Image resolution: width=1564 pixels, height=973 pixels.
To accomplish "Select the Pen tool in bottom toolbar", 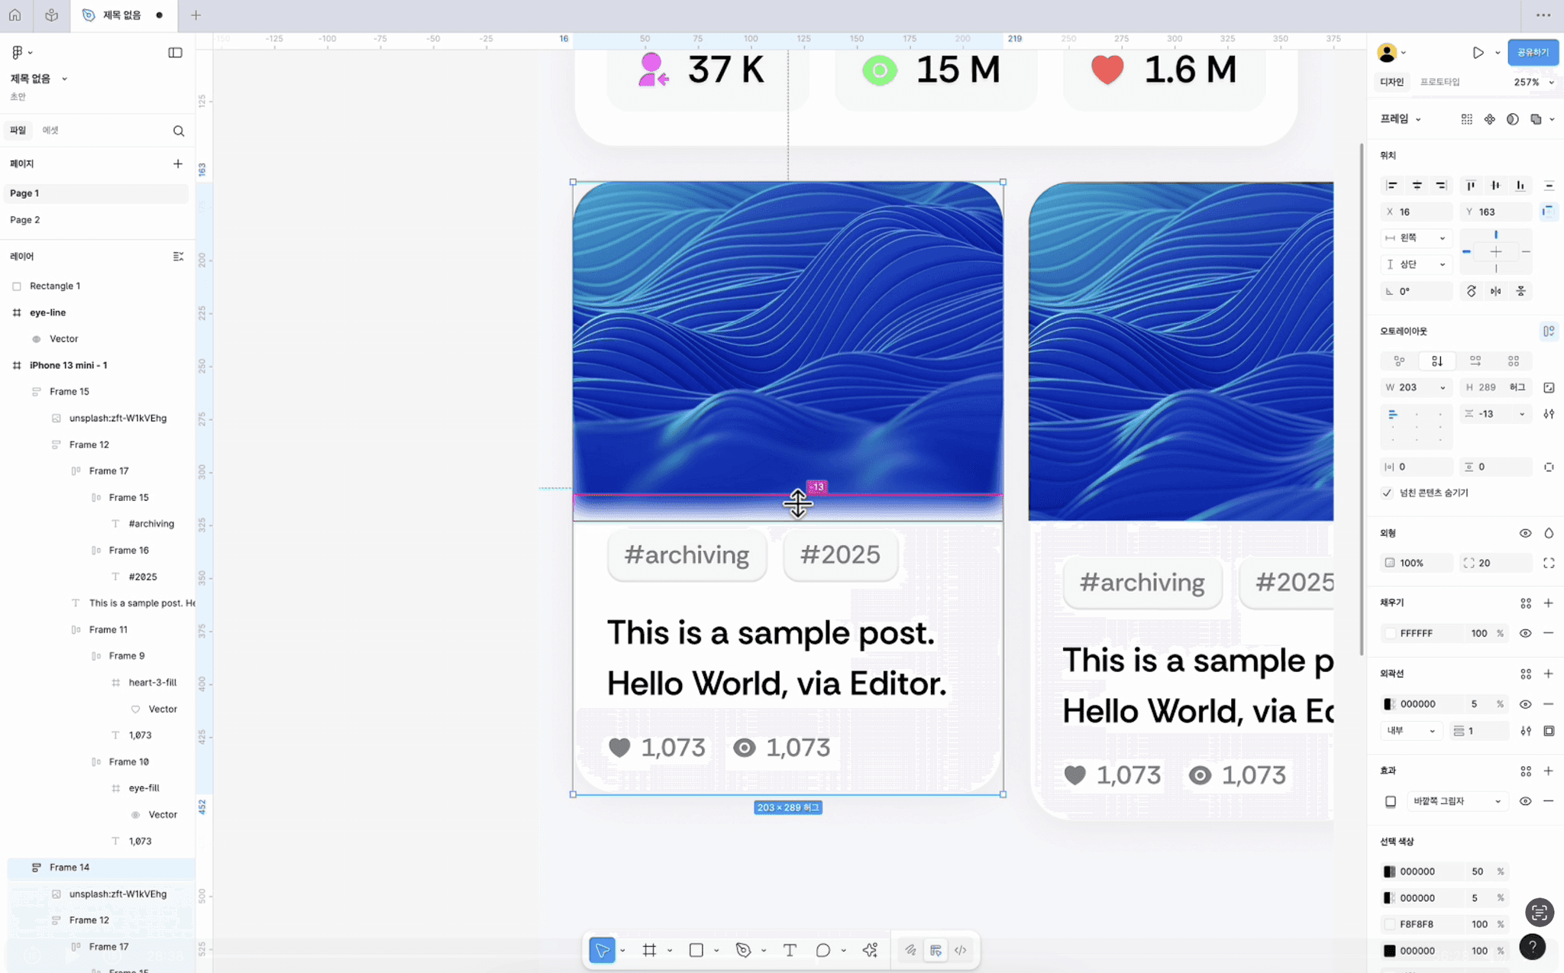I will 743,950.
